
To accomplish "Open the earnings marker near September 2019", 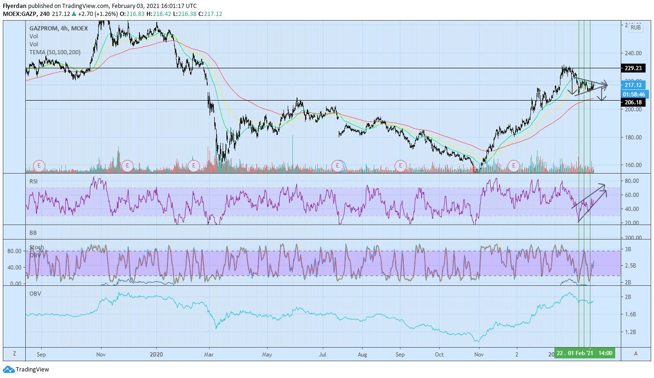I will click(x=39, y=165).
